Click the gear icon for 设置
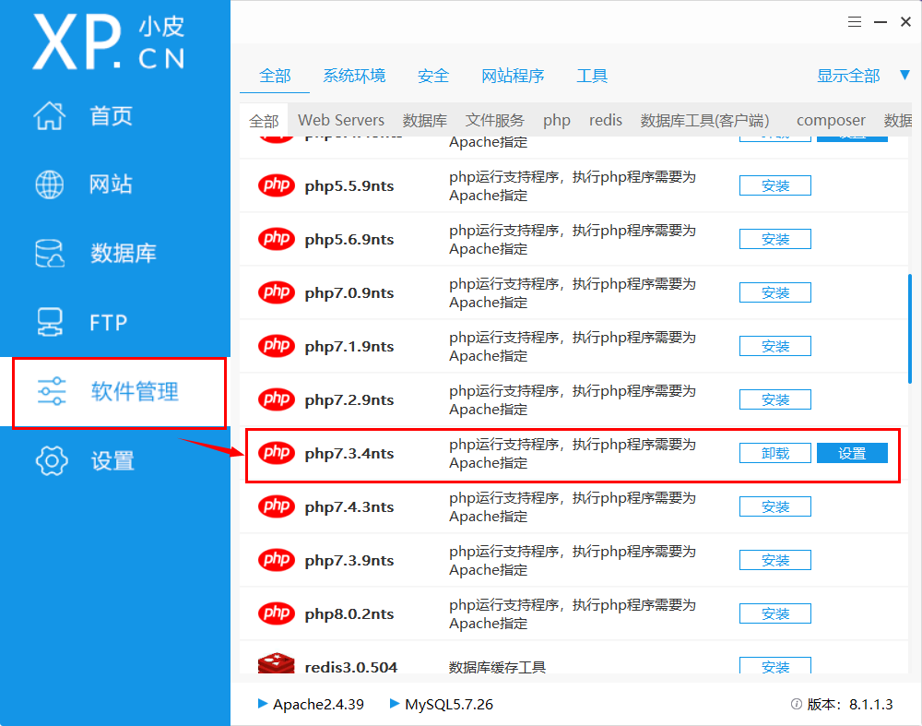The image size is (922, 726). point(52,460)
